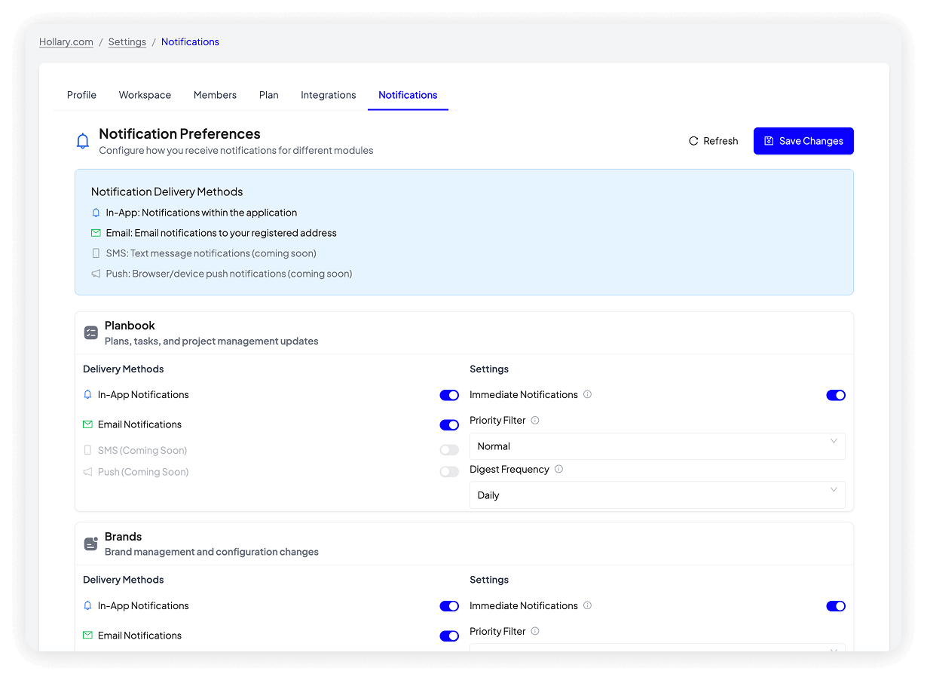Click the Save Changes button
The width and height of the screenshot is (927, 680).
803,141
